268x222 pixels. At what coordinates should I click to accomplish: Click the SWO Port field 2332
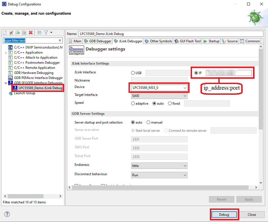click(159, 148)
